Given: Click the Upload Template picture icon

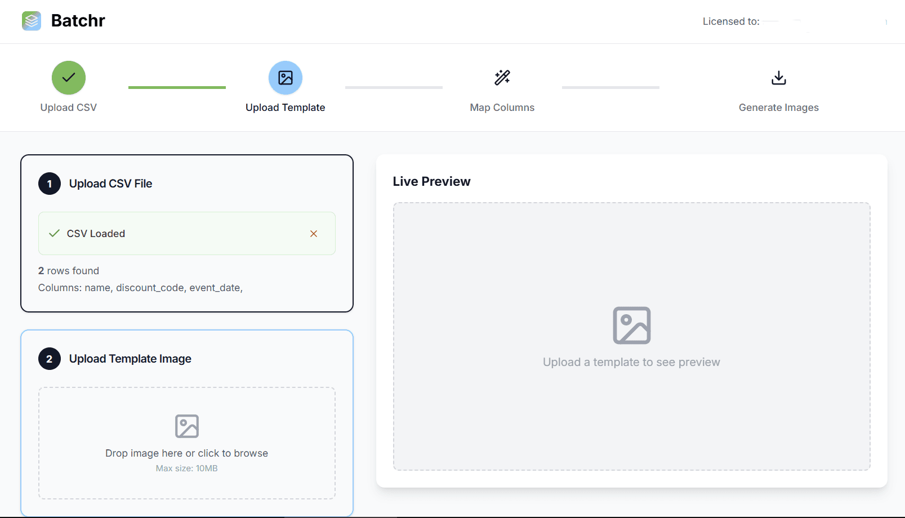Looking at the screenshot, I should click(285, 78).
